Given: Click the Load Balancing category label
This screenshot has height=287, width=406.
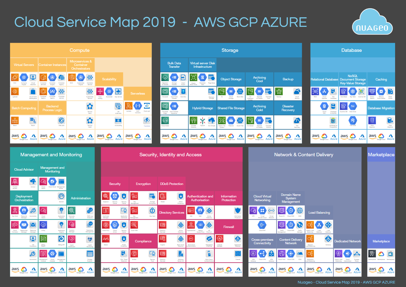Looking at the screenshot, I should [319, 213].
